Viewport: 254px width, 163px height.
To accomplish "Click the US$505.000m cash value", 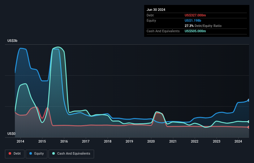I will click(195, 31).
